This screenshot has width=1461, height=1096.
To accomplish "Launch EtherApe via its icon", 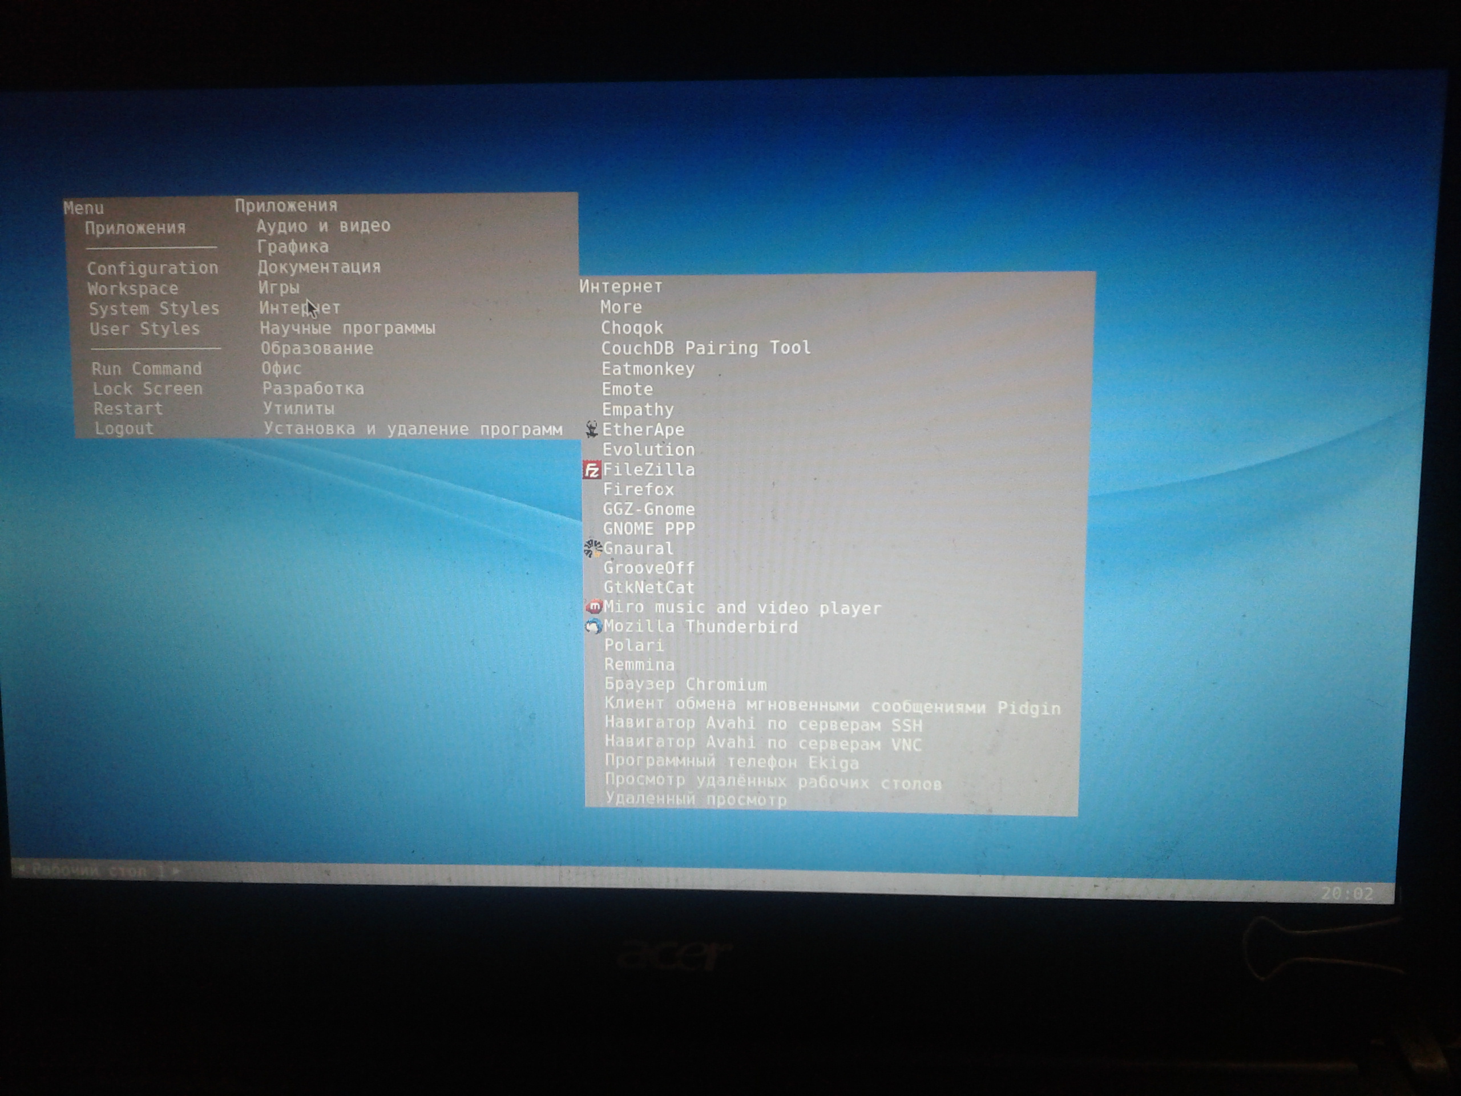I will [x=592, y=429].
